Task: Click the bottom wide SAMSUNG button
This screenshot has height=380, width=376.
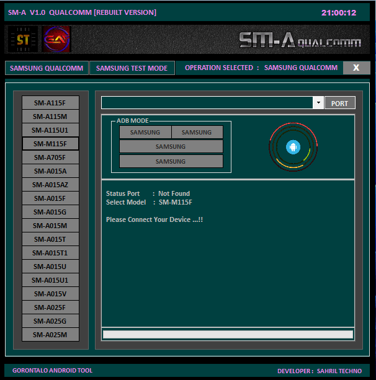Action: point(171,161)
